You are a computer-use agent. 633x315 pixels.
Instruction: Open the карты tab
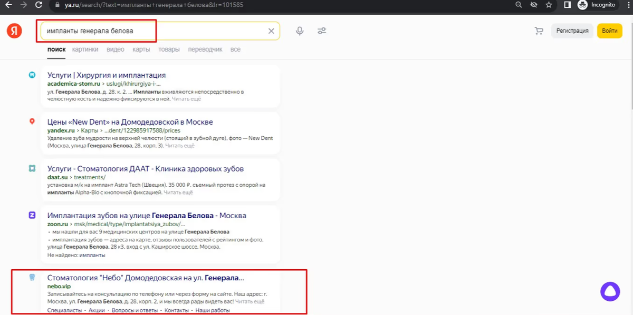pyautogui.click(x=141, y=49)
